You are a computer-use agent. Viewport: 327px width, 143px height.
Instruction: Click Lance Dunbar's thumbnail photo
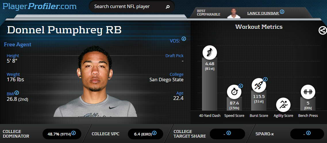234,13
